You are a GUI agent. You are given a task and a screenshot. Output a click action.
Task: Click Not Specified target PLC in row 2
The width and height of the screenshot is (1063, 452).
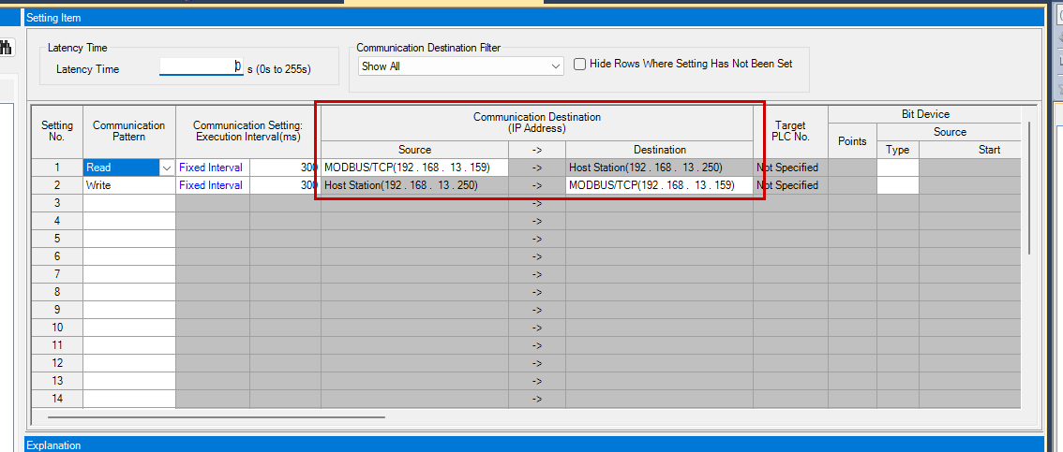point(790,184)
